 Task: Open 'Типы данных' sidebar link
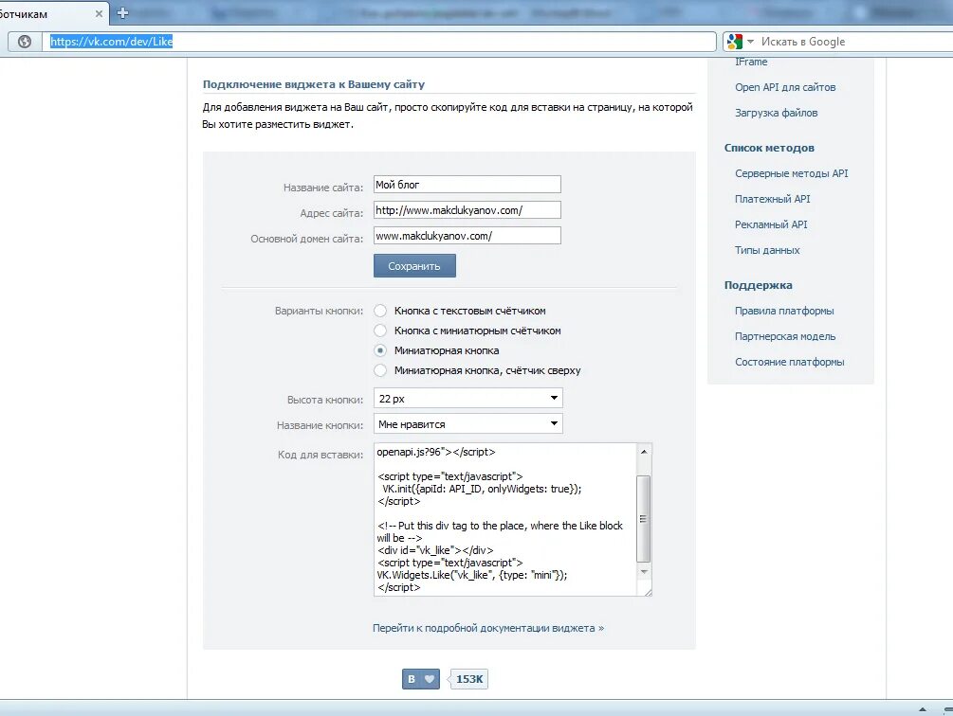point(767,250)
